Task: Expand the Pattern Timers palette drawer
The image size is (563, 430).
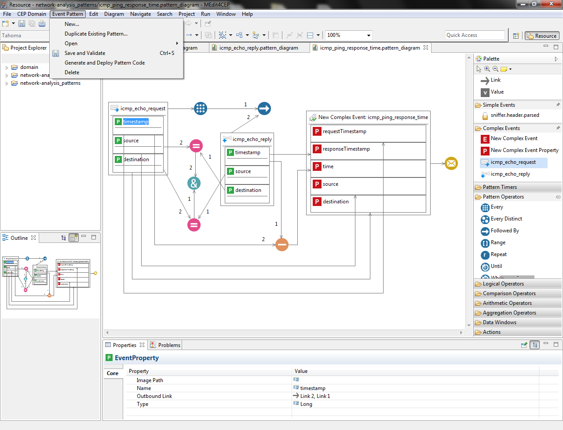Action: [518, 187]
